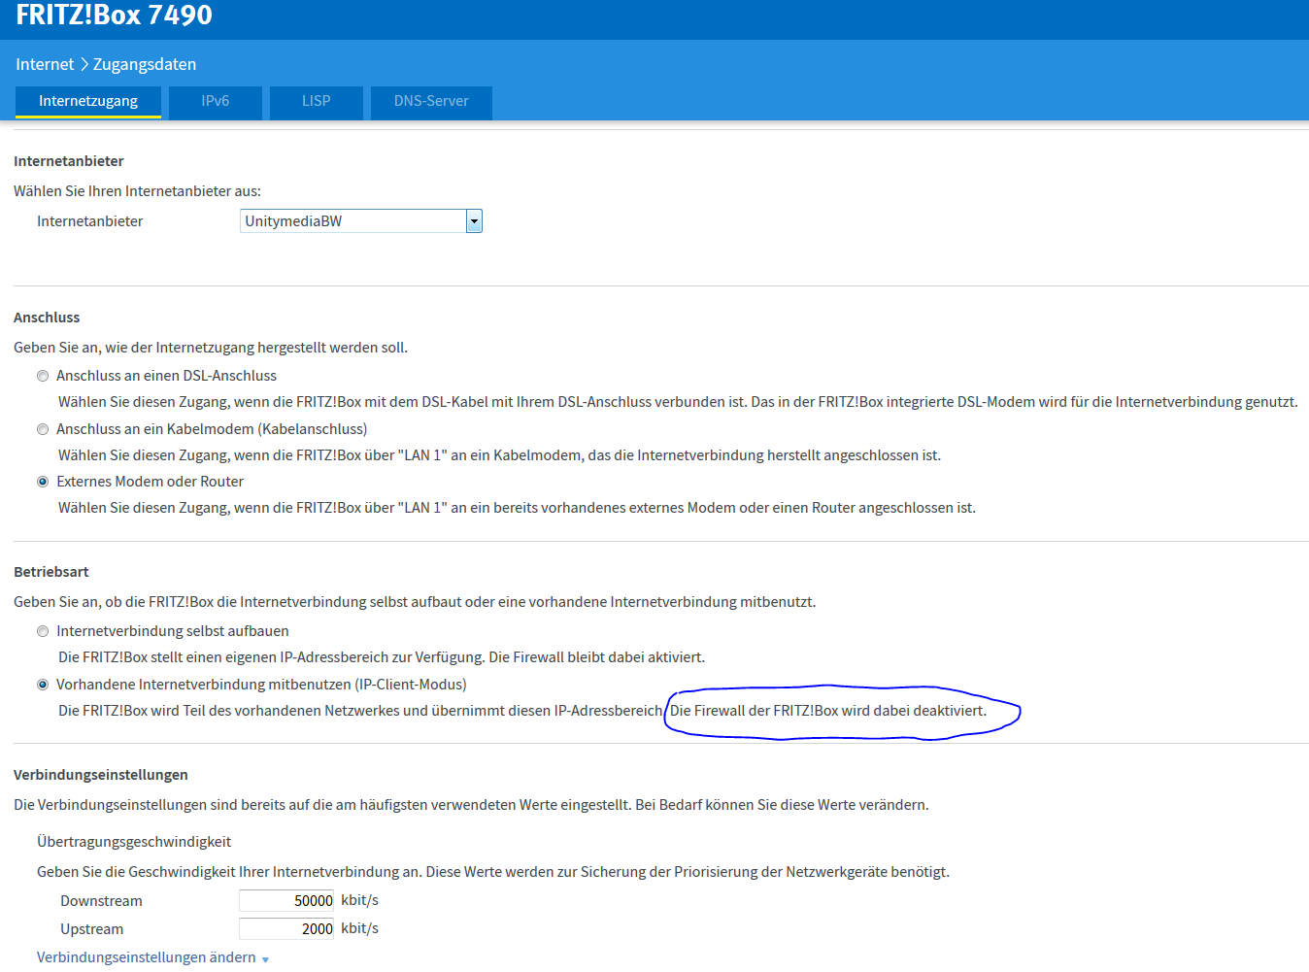Select Anschluss an ein Kabelmodem radio

point(43,429)
